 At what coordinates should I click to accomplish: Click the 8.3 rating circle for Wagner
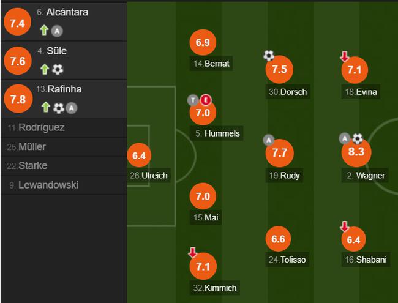tap(356, 152)
